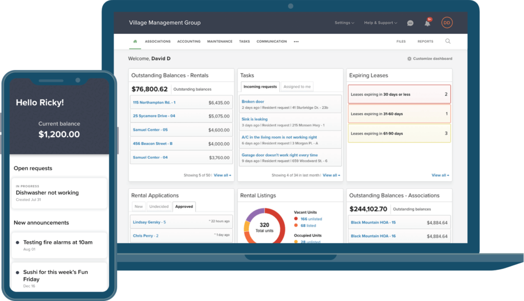Image resolution: width=524 pixels, height=301 pixels.
Task: Click the $76,800.62 outstanding balances total
Action: (149, 89)
